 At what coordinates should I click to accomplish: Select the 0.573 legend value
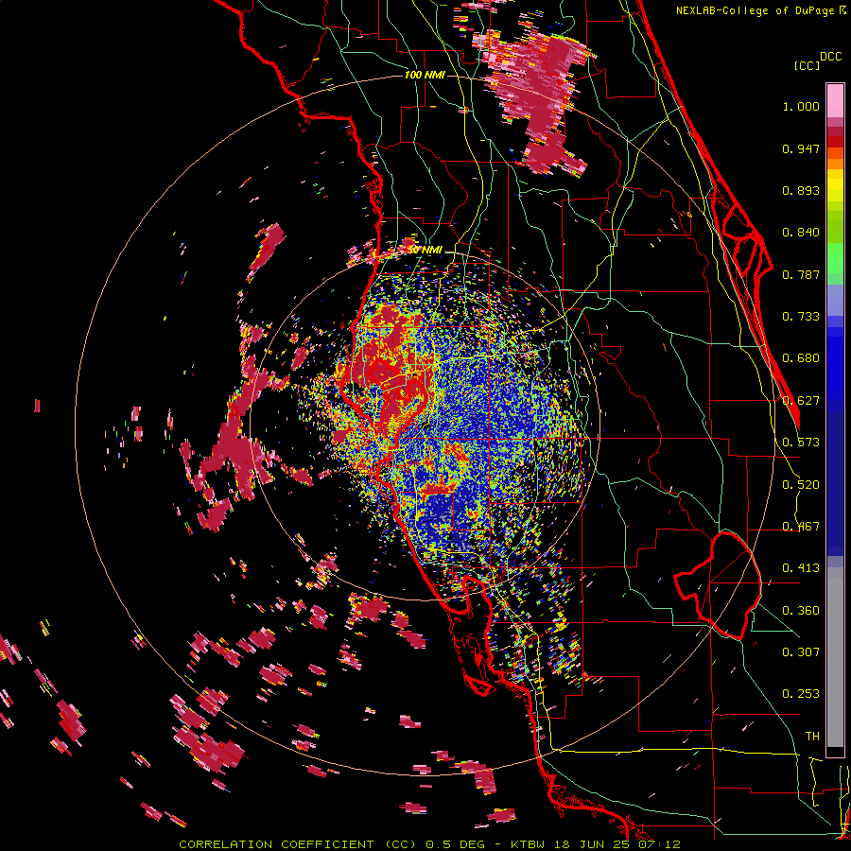pos(801,443)
